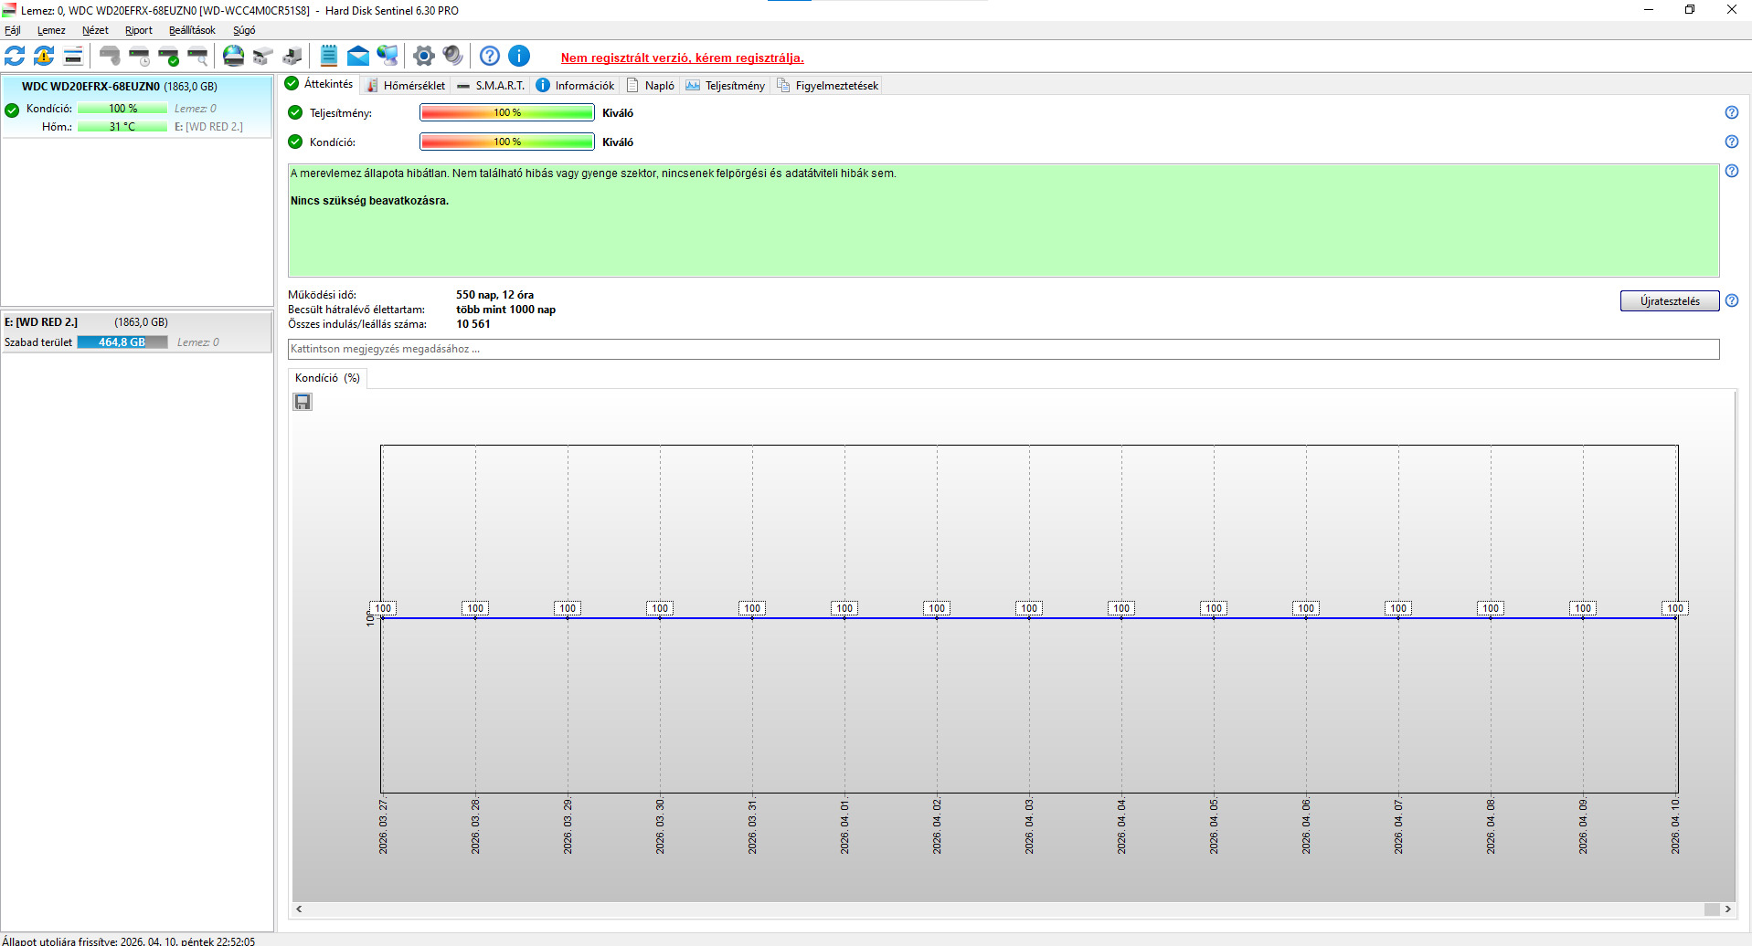
Task: Click the disk with magnifier toolbar icon
Action: [x=197, y=56]
